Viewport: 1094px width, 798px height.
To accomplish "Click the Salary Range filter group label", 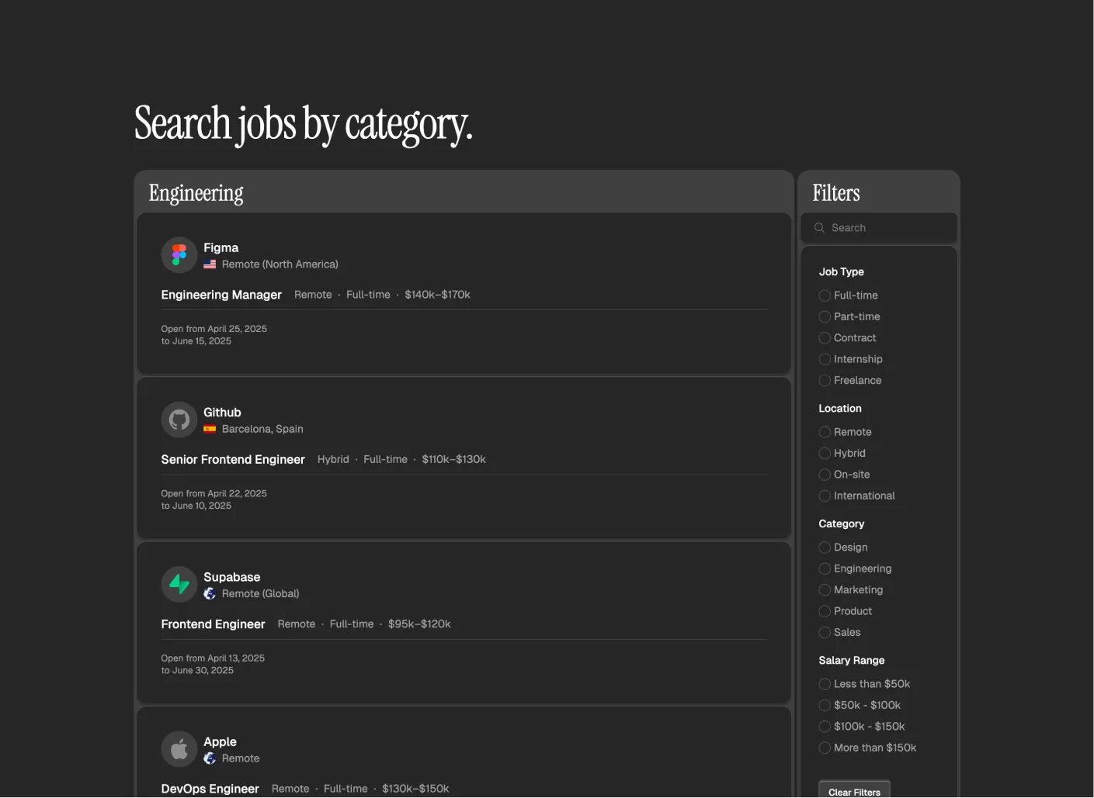I will point(852,661).
